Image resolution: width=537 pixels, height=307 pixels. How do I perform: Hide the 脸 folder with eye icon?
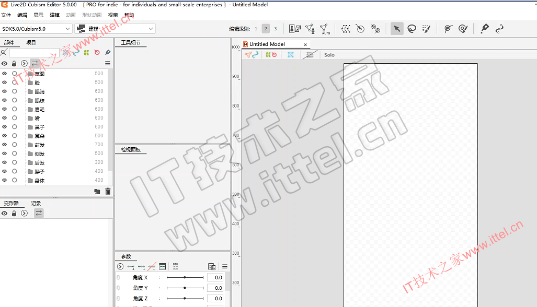click(5, 82)
